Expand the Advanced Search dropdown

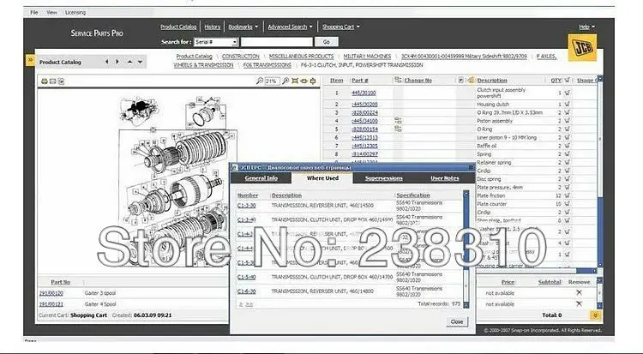[311, 27]
